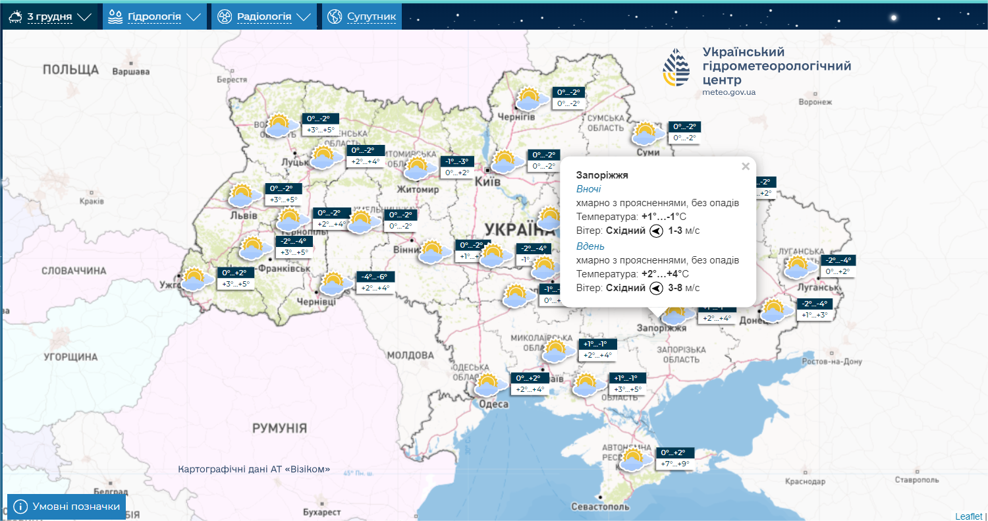The height and width of the screenshot is (521, 988).
Task: Click the Вночі heading in the popup
Action: coord(589,189)
